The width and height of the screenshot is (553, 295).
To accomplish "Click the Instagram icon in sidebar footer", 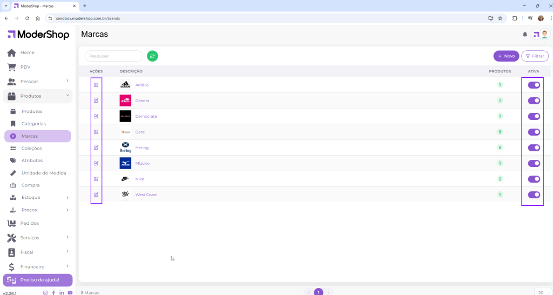I will [x=45, y=292].
